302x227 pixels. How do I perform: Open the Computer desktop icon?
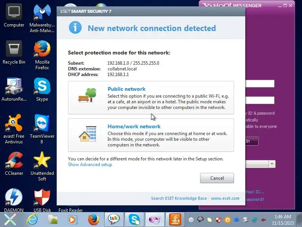click(x=14, y=16)
